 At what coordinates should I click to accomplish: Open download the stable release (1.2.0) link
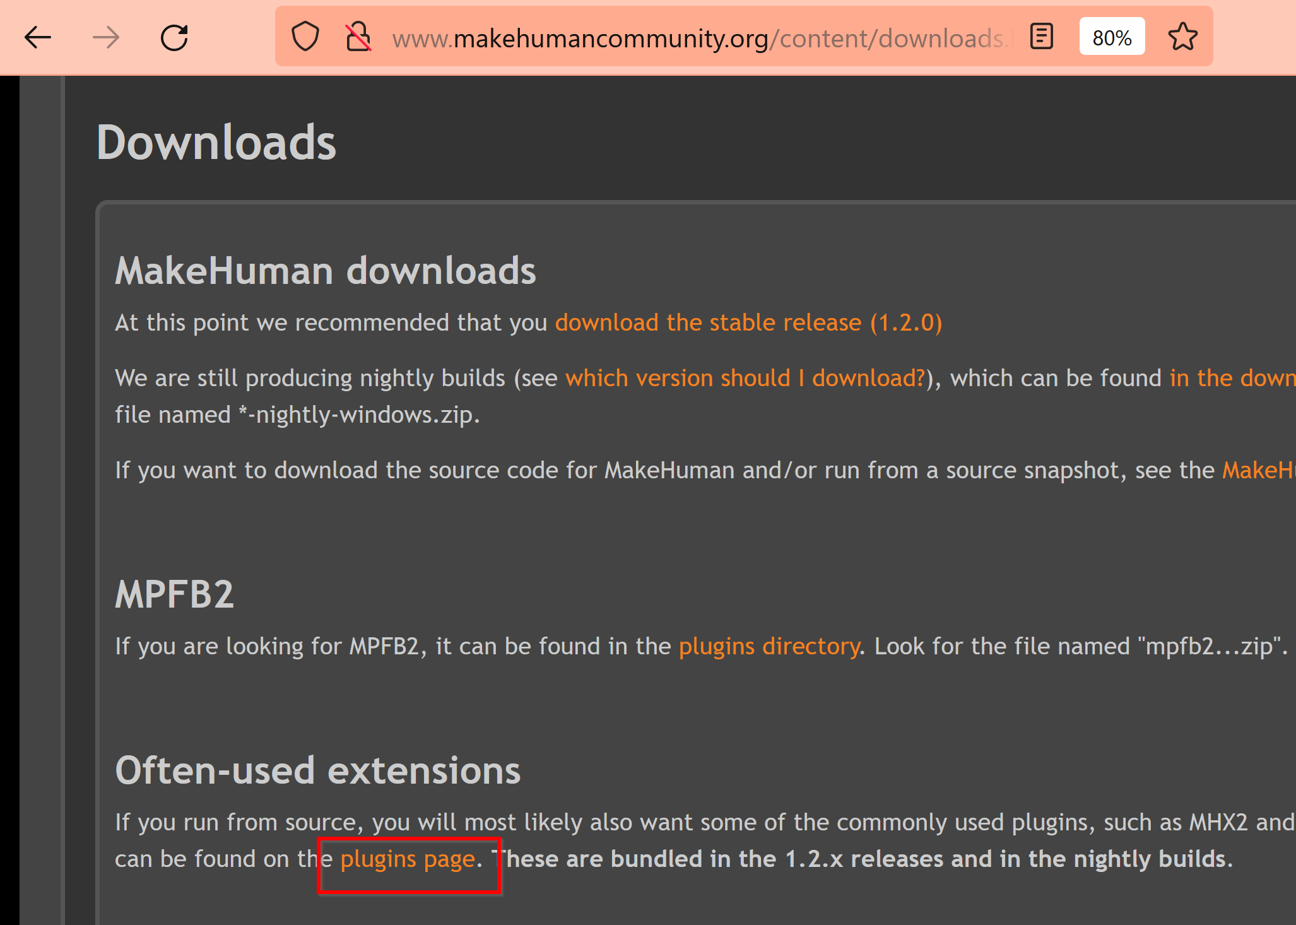tap(748, 322)
